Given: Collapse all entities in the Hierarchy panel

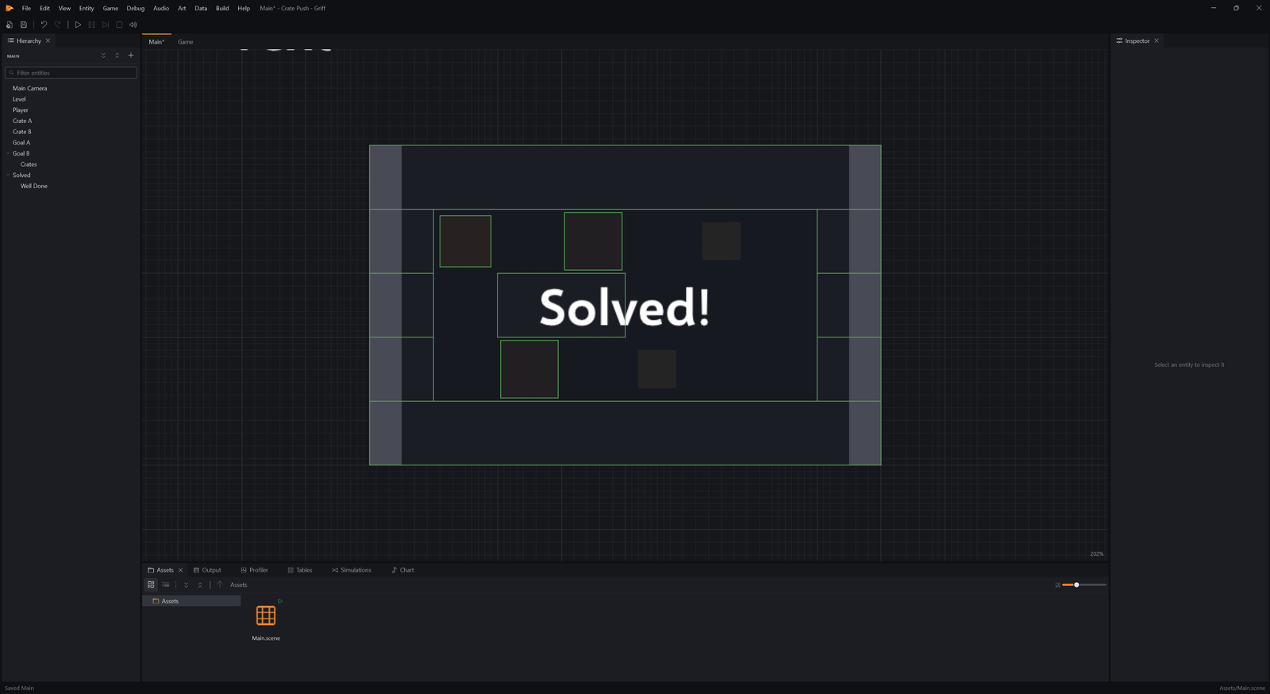Looking at the screenshot, I should tap(117, 56).
